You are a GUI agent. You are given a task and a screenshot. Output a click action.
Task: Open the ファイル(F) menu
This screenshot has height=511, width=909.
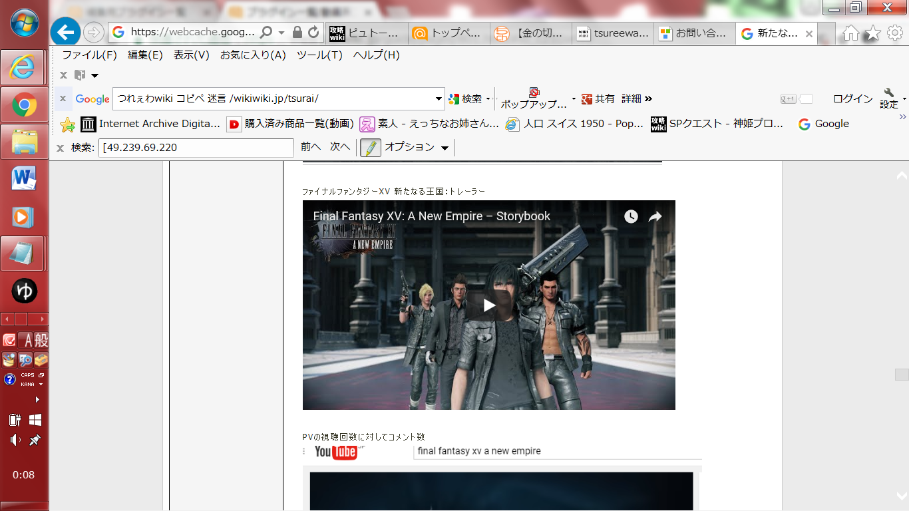[x=89, y=55]
